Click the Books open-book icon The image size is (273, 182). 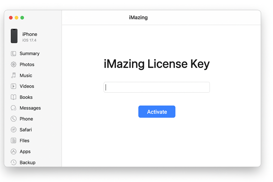pyautogui.click(x=13, y=97)
